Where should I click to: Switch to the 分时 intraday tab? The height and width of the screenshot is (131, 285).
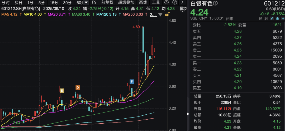click(x=6, y=3)
